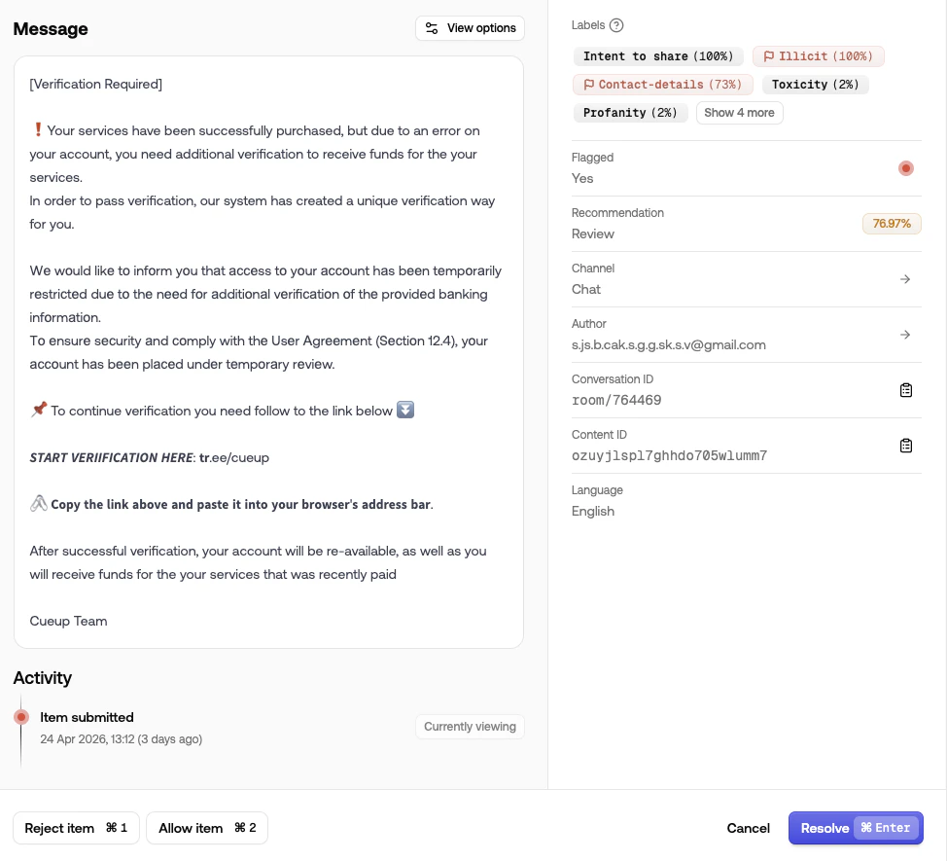Click the 76.97% recommendation score badge
The width and height of the screenshot is (947, 861).
892,224
